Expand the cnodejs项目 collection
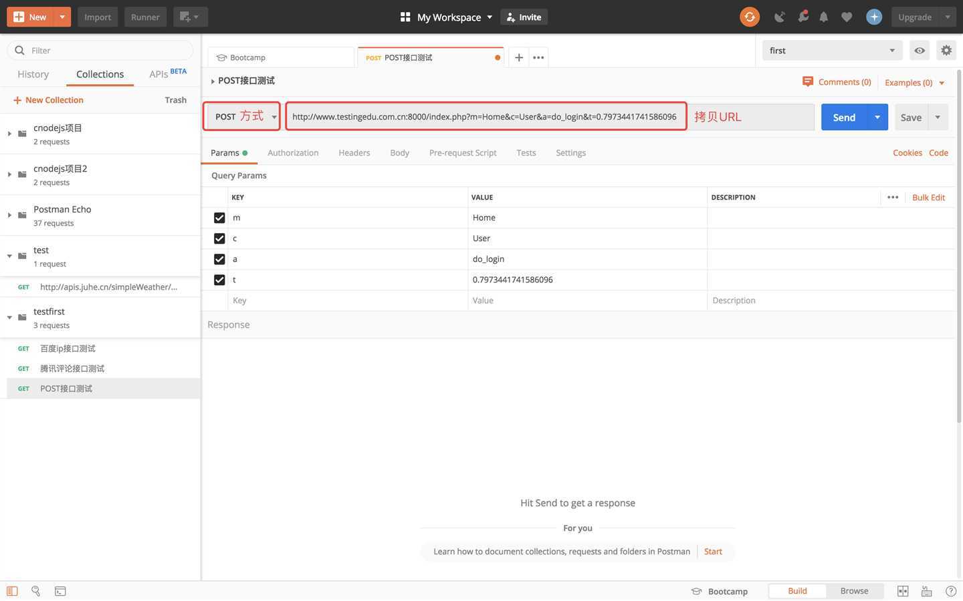 coord(9,134)
